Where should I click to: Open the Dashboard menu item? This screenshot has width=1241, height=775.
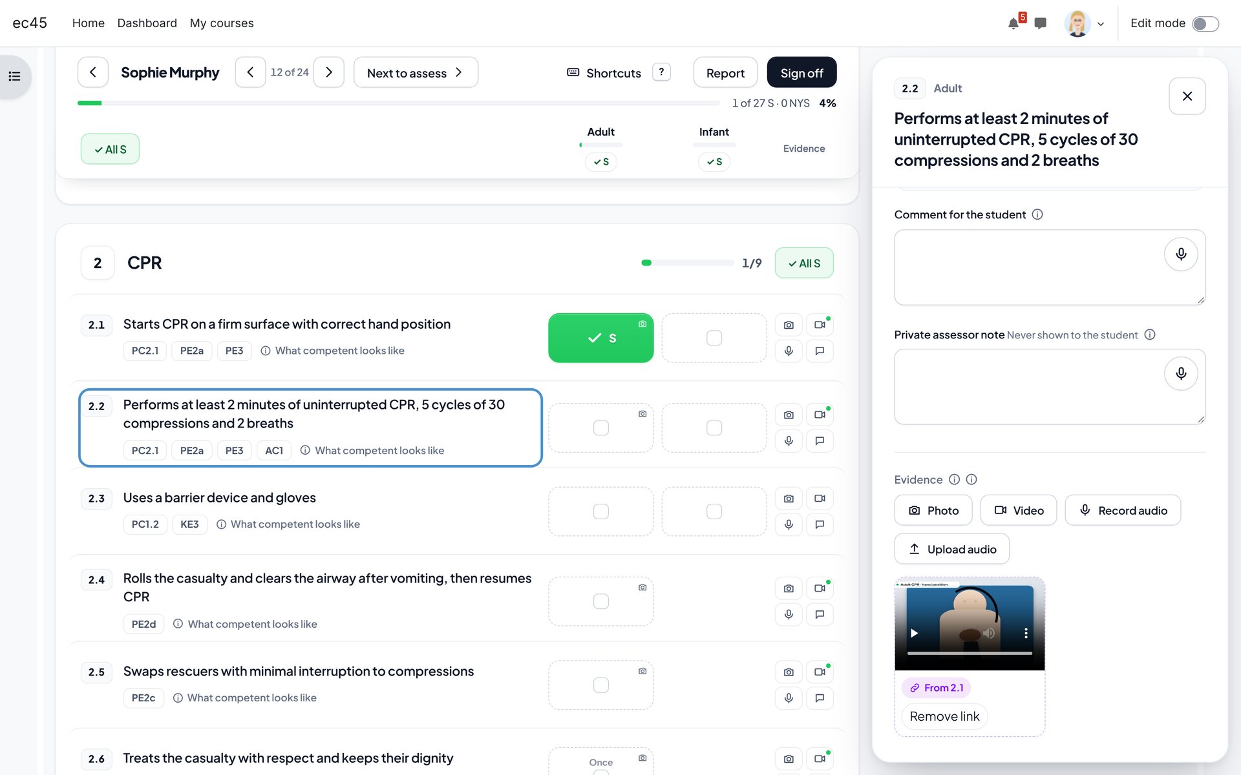tap(147, 23)
